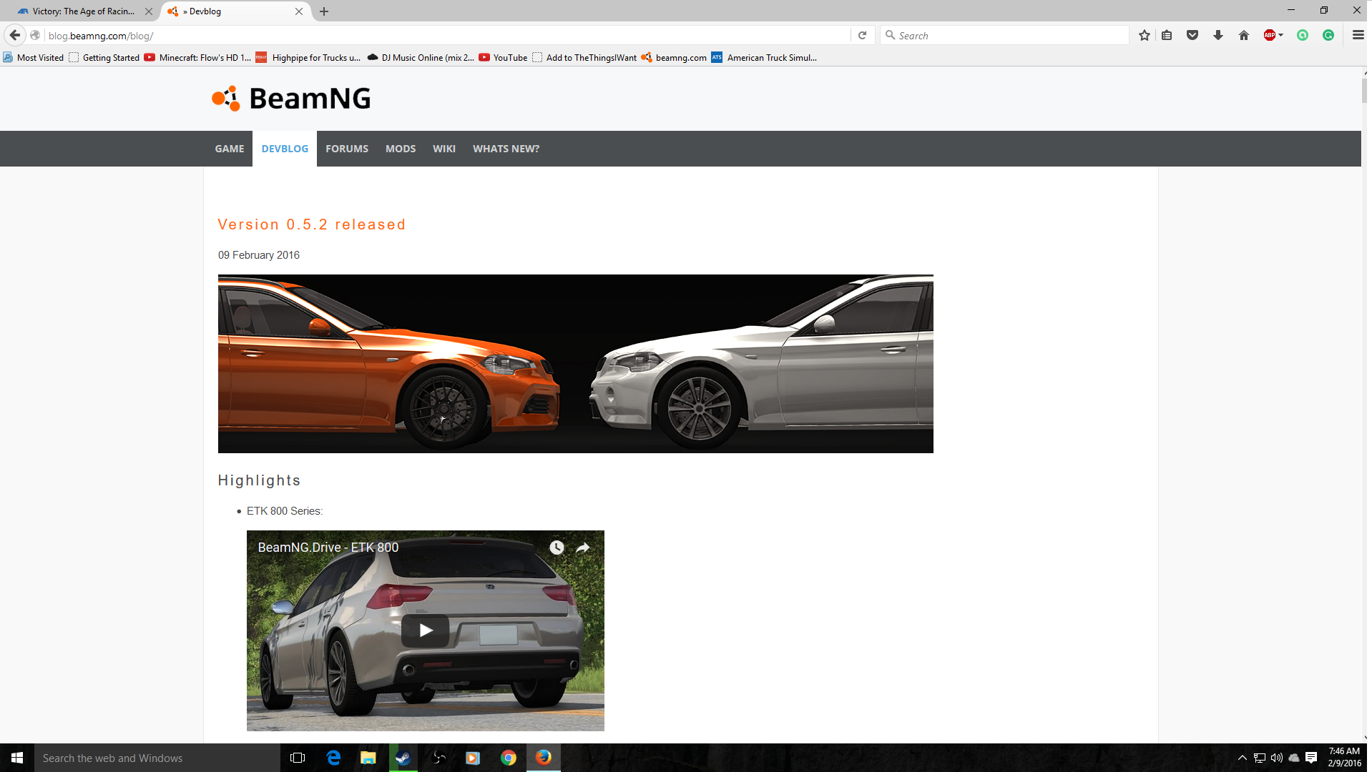Click the BeamNG logo in the header
The height and width of the screenshot is (772, 1372).
(x=291, y=99)
